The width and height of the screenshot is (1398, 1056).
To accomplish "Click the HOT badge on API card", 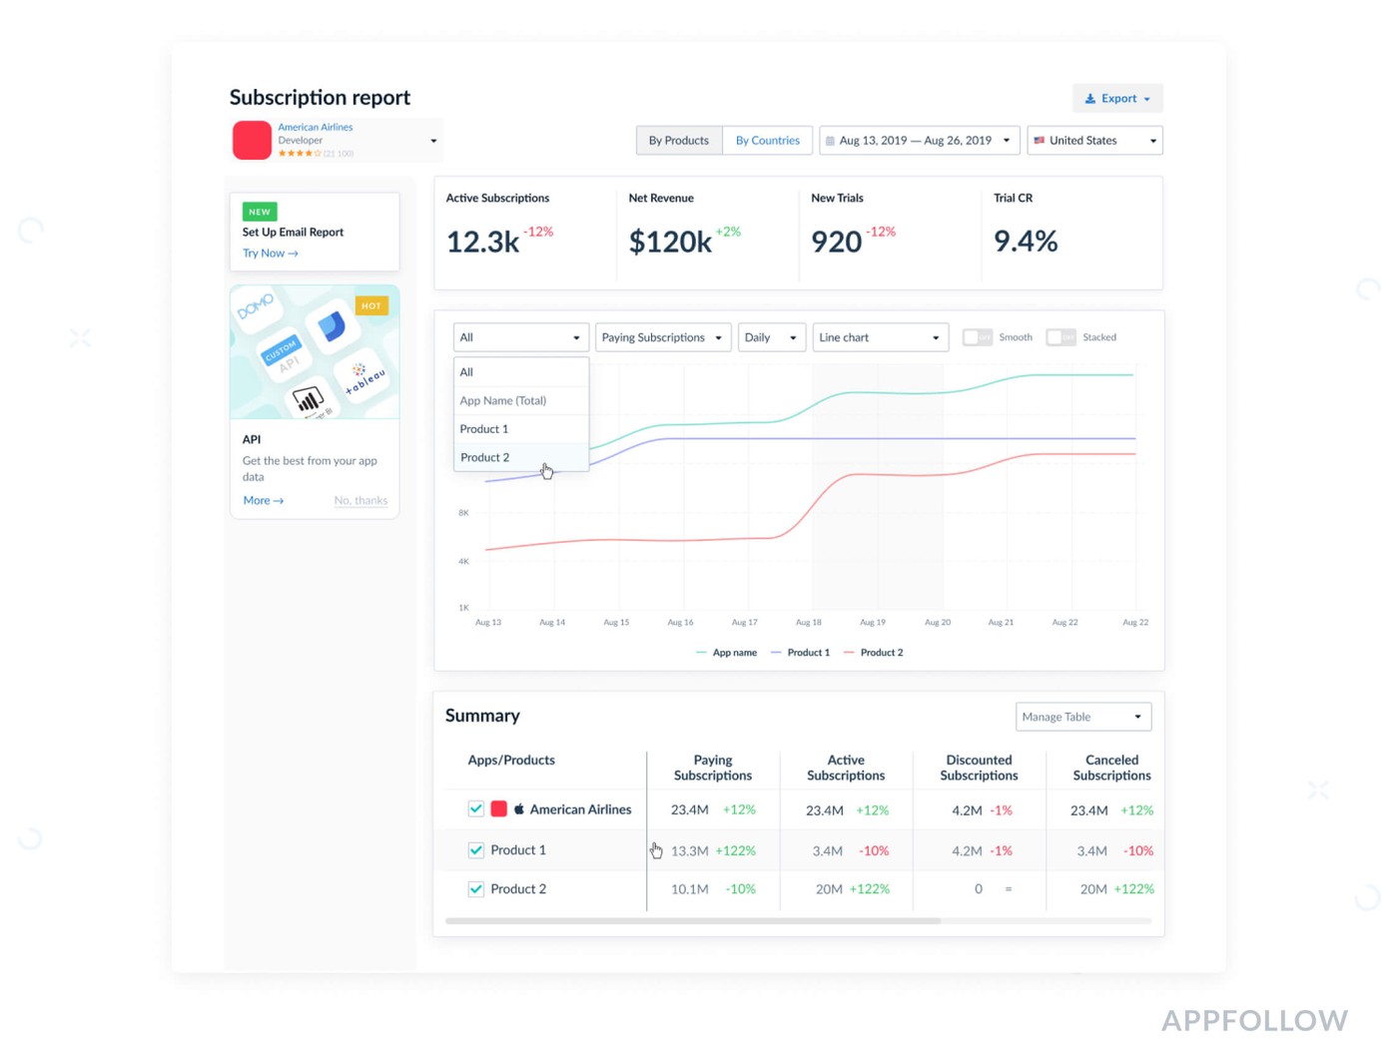I will [371, 305].
